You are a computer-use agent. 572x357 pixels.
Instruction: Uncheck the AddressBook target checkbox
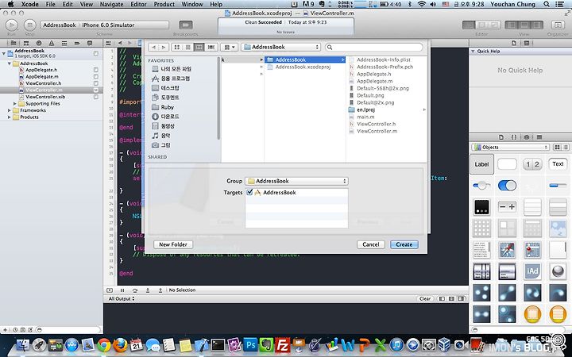(249, 192)
